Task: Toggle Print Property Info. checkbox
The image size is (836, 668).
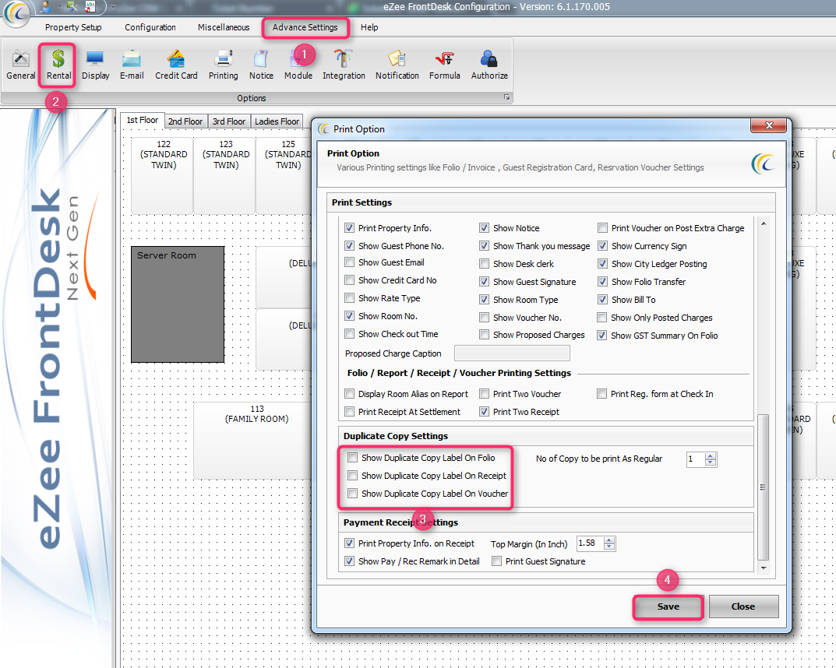Action: [349, 228]
